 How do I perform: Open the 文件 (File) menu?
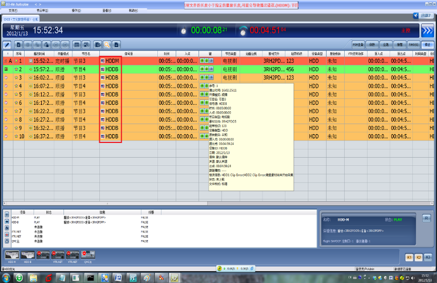point(12,11)
